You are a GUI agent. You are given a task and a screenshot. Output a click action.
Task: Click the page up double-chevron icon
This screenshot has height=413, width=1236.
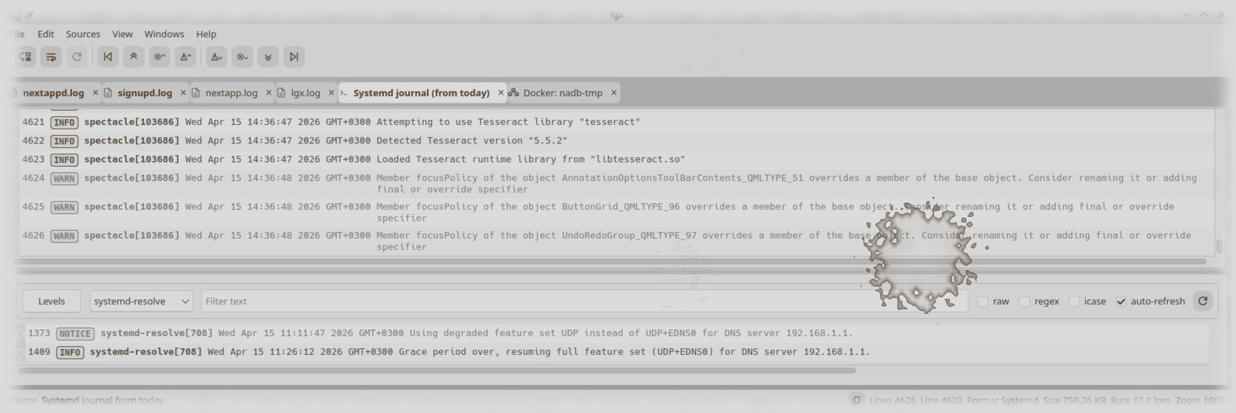tap(133, 57)
